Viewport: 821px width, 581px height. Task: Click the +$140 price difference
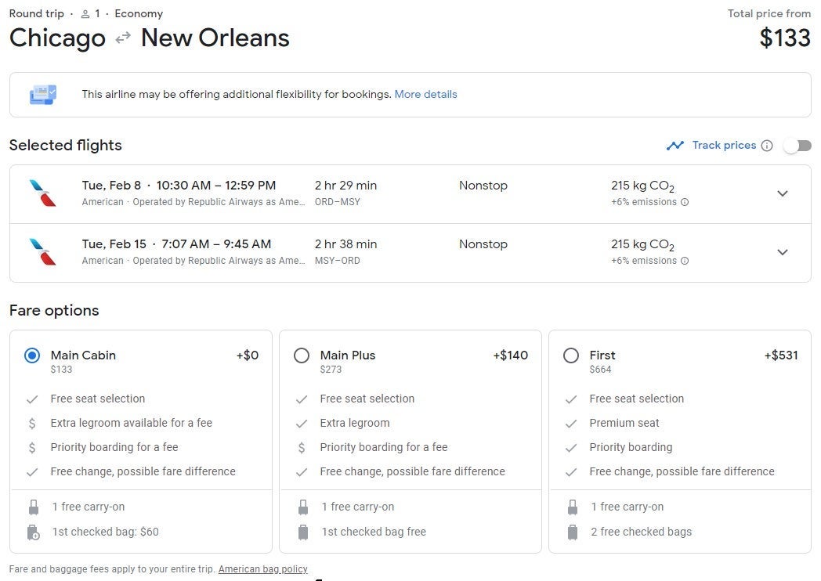511,355
